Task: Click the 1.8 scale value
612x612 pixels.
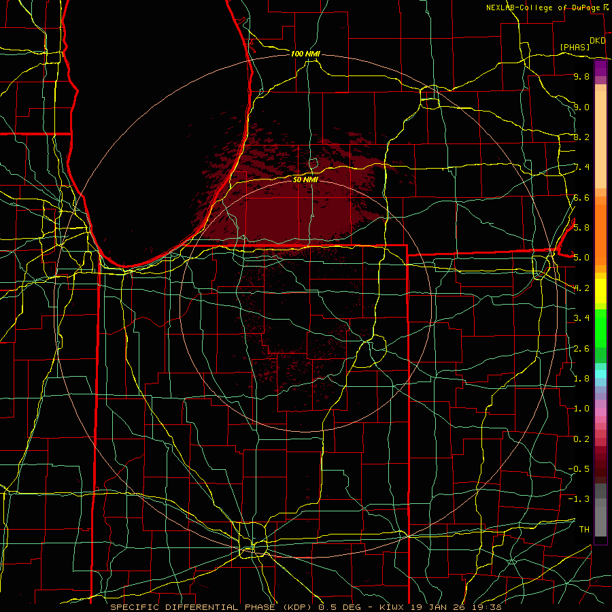Action: click(x=581, y=378)
